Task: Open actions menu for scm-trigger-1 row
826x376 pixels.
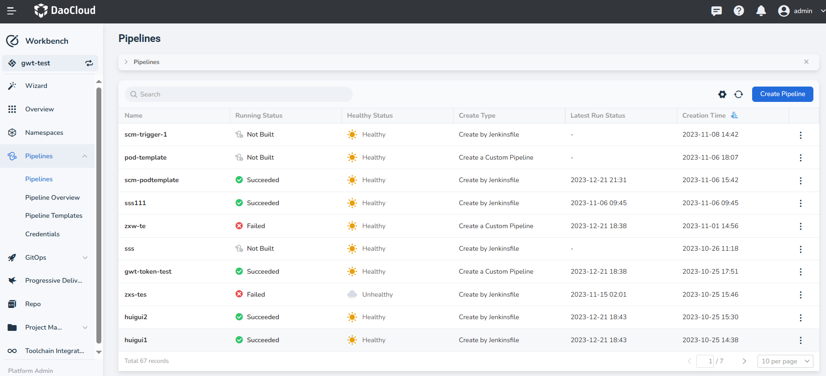Action: (800, 135)
